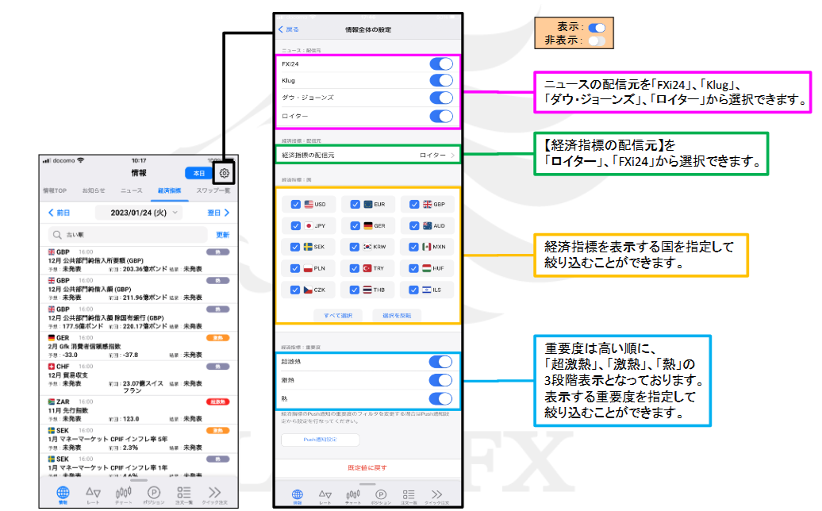This screenshot has width=822, height=511.
Task: Open the CHF 12月 貿易収支 row
Action: 139,379
